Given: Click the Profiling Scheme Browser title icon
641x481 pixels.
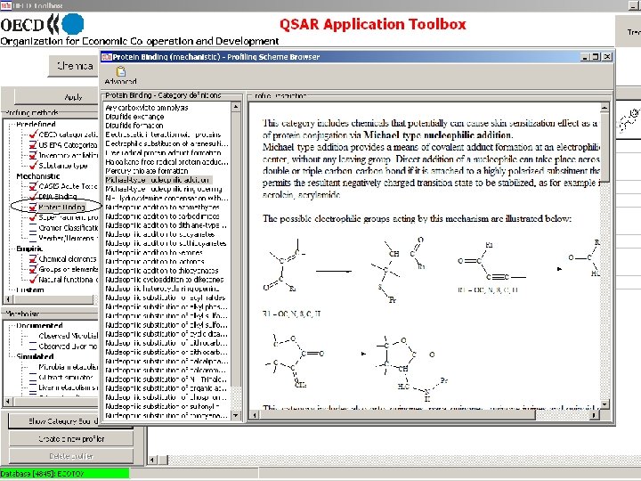Looking at the screenshot, I should [x=107, y=57].
